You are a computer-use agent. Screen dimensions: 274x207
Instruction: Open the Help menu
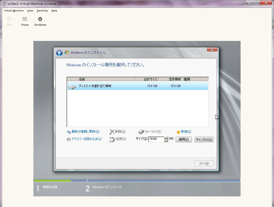click(54, 10)
